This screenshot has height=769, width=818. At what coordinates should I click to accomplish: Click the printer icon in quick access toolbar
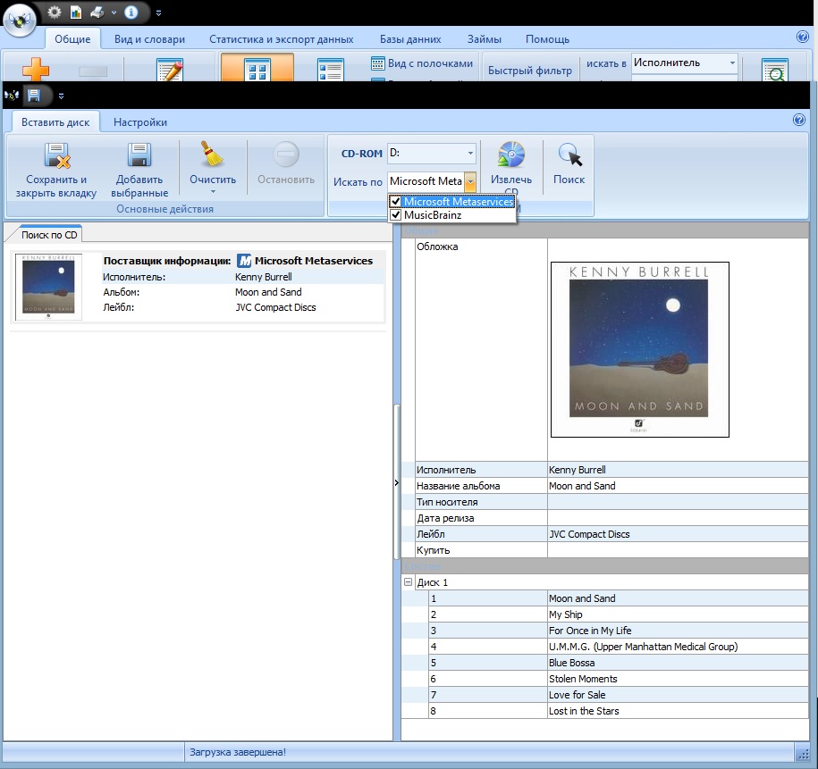[x=97, y=12]
